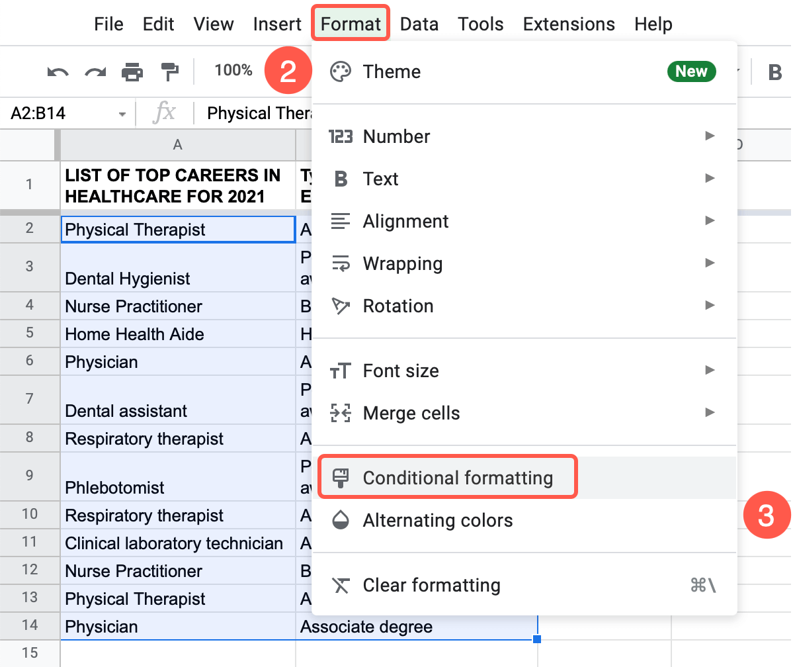Open the name box dropdown showing A2:B14
The height and width of the screenshot is (667, 795).
(121, 112)
